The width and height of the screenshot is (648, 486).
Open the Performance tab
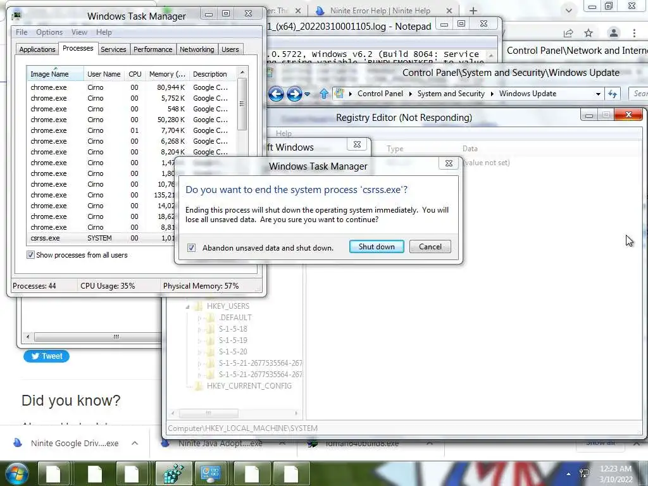(x=153, y=49)
